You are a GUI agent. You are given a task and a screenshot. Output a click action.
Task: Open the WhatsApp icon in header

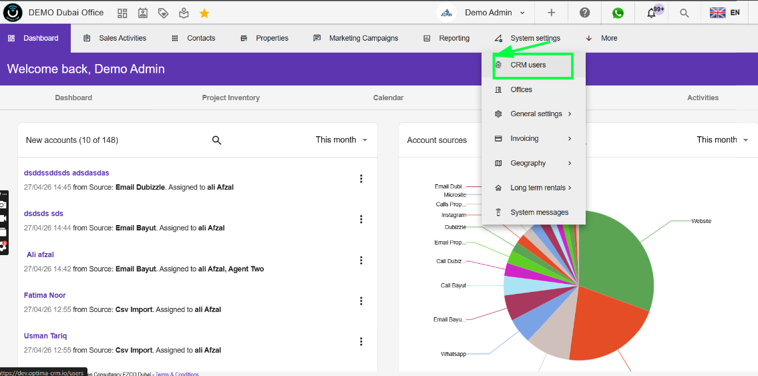[x=618, y=13]
